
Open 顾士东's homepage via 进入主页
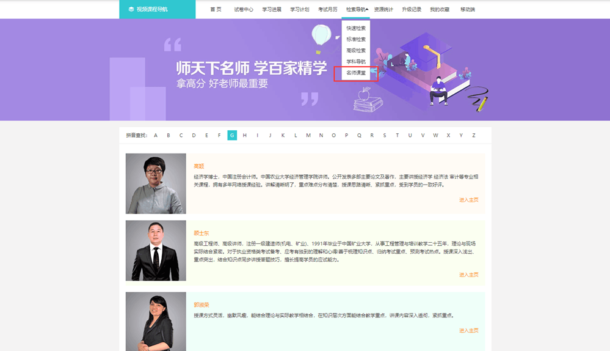(x=468, y=275)
